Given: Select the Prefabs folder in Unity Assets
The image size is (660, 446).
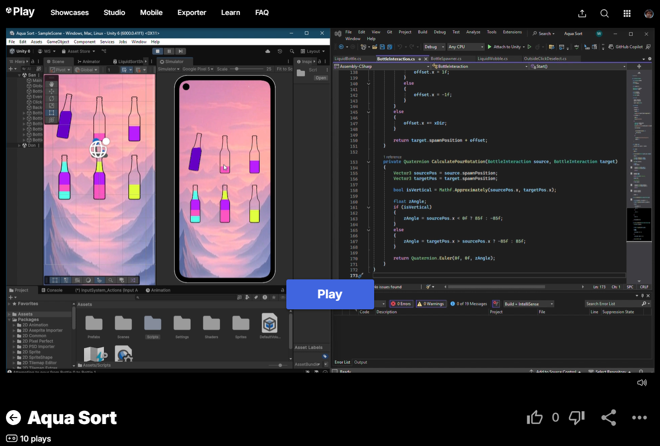Looking at the screenshot, I should click(x=94, y=327).
